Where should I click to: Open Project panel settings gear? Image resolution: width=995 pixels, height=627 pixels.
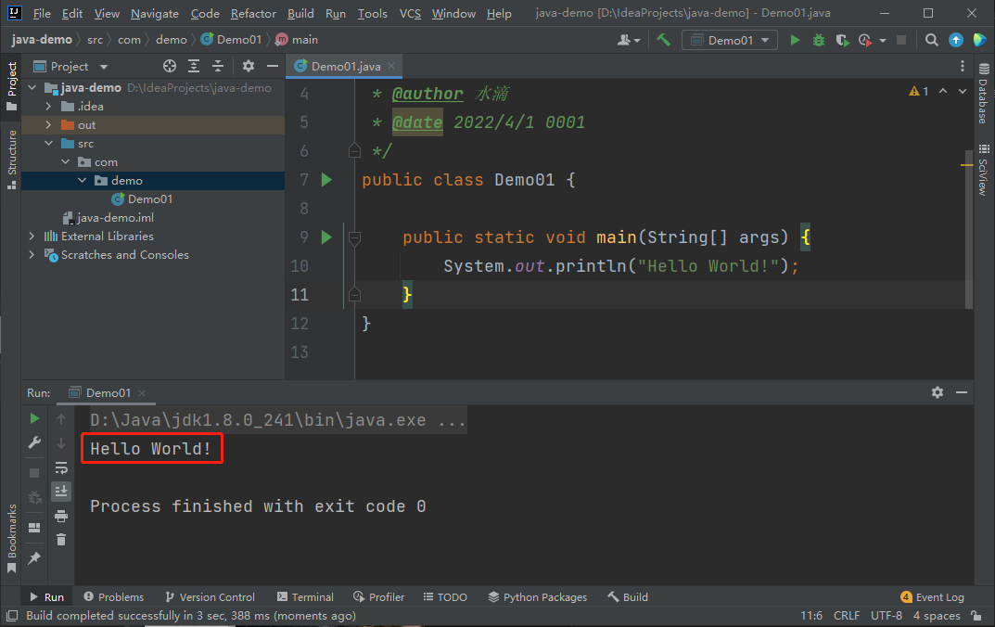249,66
